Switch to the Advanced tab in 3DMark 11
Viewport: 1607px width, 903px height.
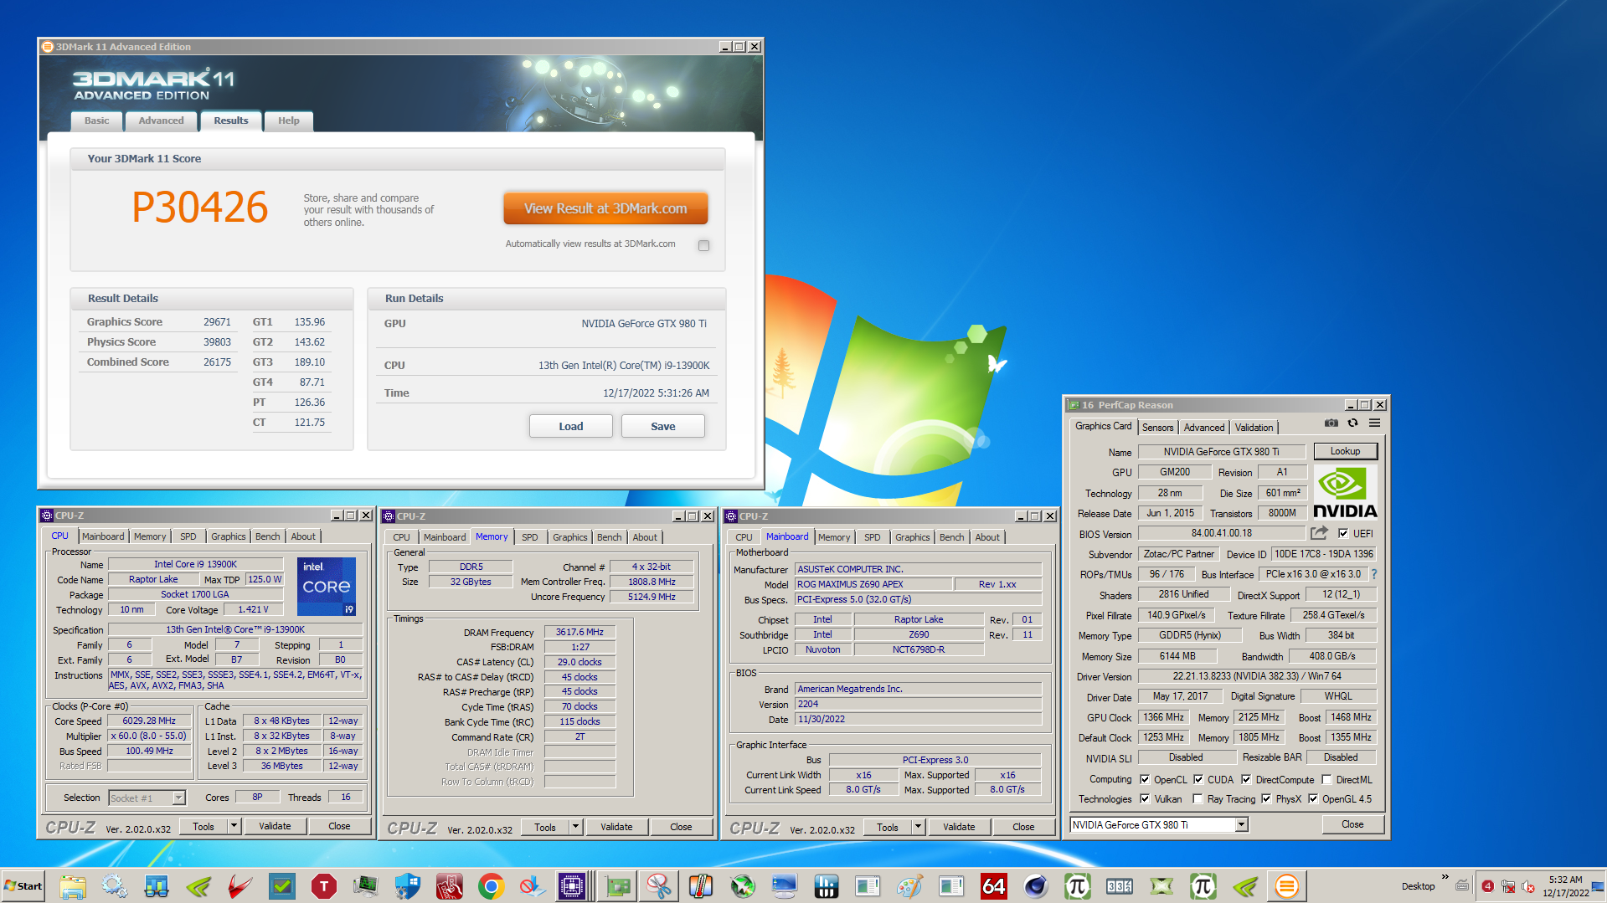pyautogui.click(x=161, y=121)
